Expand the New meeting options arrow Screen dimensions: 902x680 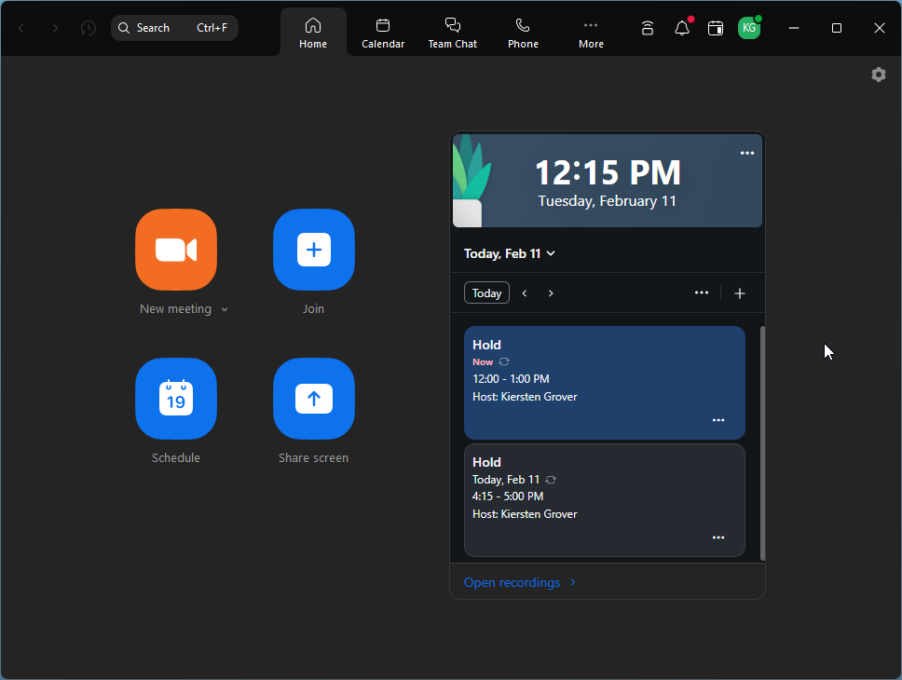[x=225, y=310]
